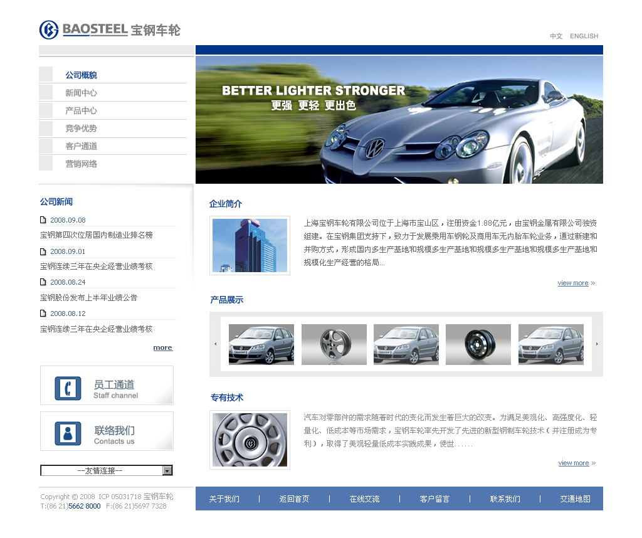Open 营销网络 menu item
The image size is (642, 538).
tap(81, 164)
